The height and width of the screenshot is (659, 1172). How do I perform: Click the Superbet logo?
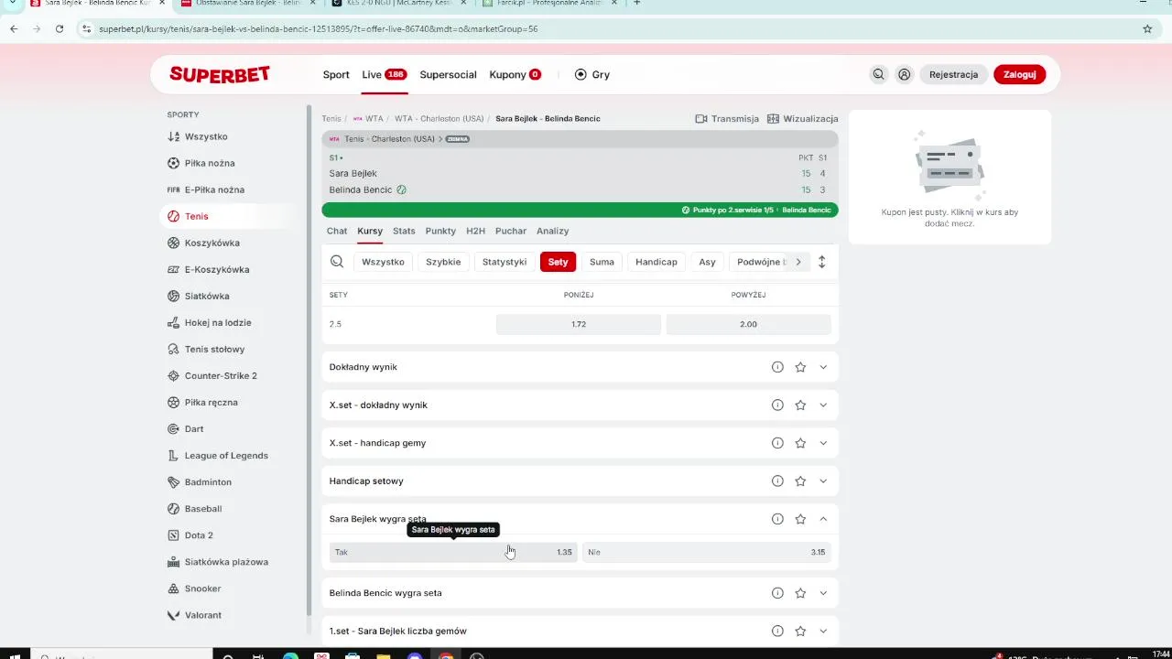tap(220, 75)
